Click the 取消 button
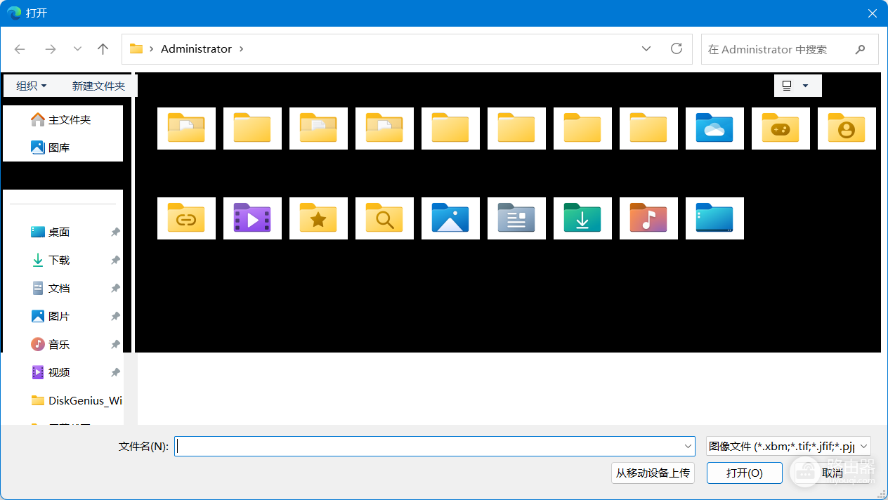Screen dimensions: 888x500 coord(832,473)
